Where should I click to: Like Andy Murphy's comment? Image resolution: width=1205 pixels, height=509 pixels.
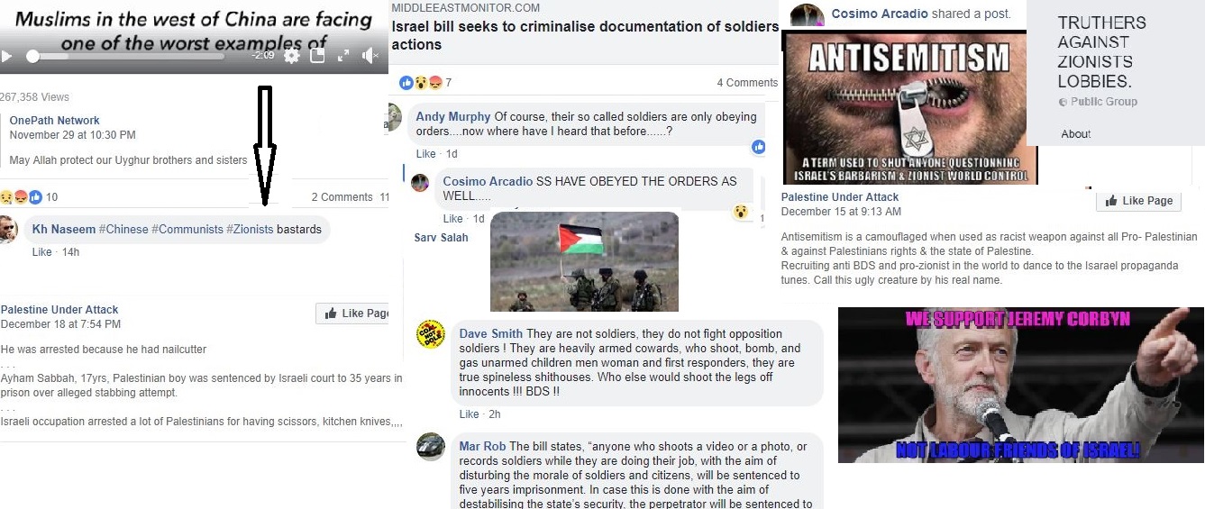(x=425, y=154)
